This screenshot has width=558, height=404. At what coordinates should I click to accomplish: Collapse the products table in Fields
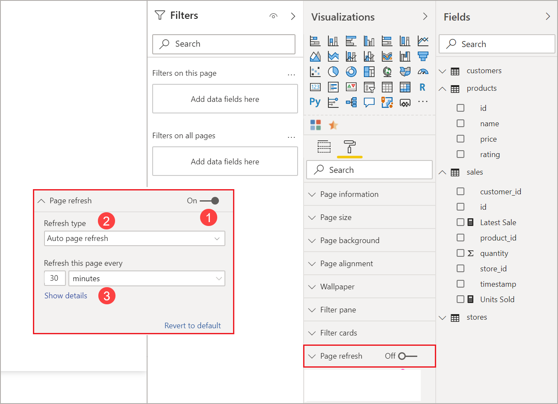coord(443,88)
